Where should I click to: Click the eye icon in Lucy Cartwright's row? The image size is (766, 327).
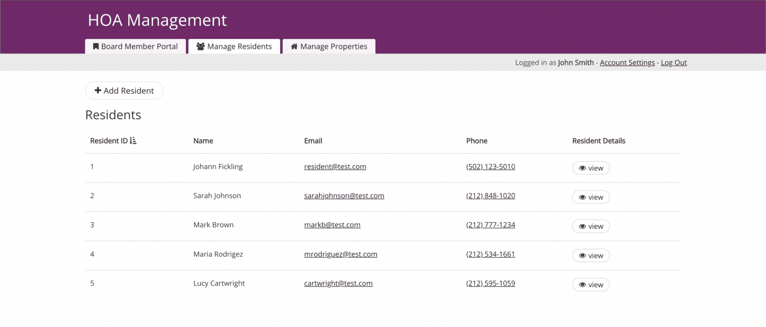(581, 285)
